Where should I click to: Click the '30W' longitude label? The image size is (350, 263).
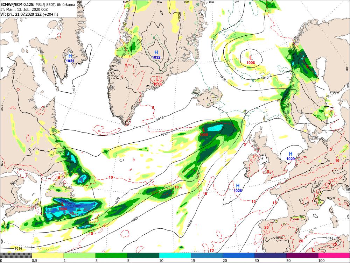187,1
